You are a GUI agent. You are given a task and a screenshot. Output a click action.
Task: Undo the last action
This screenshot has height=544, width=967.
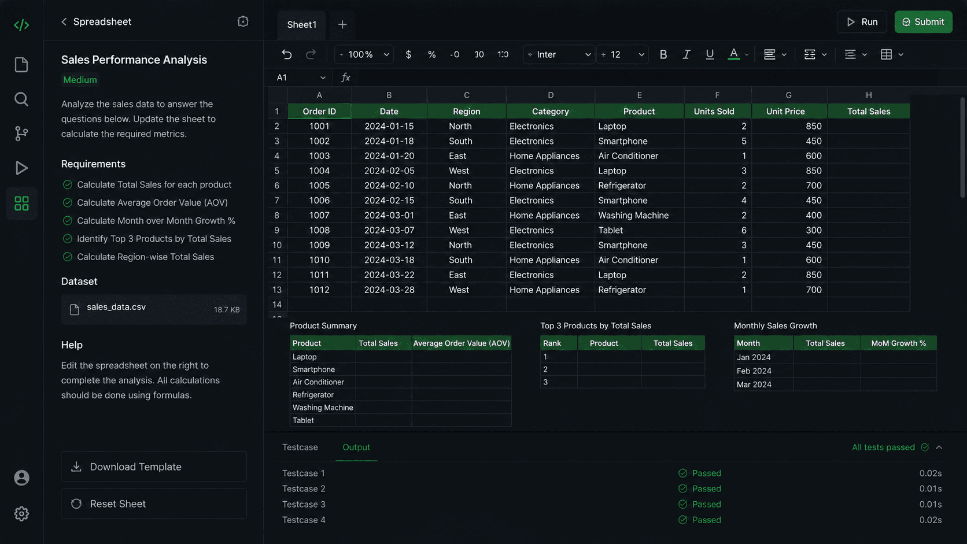point(287,54)
